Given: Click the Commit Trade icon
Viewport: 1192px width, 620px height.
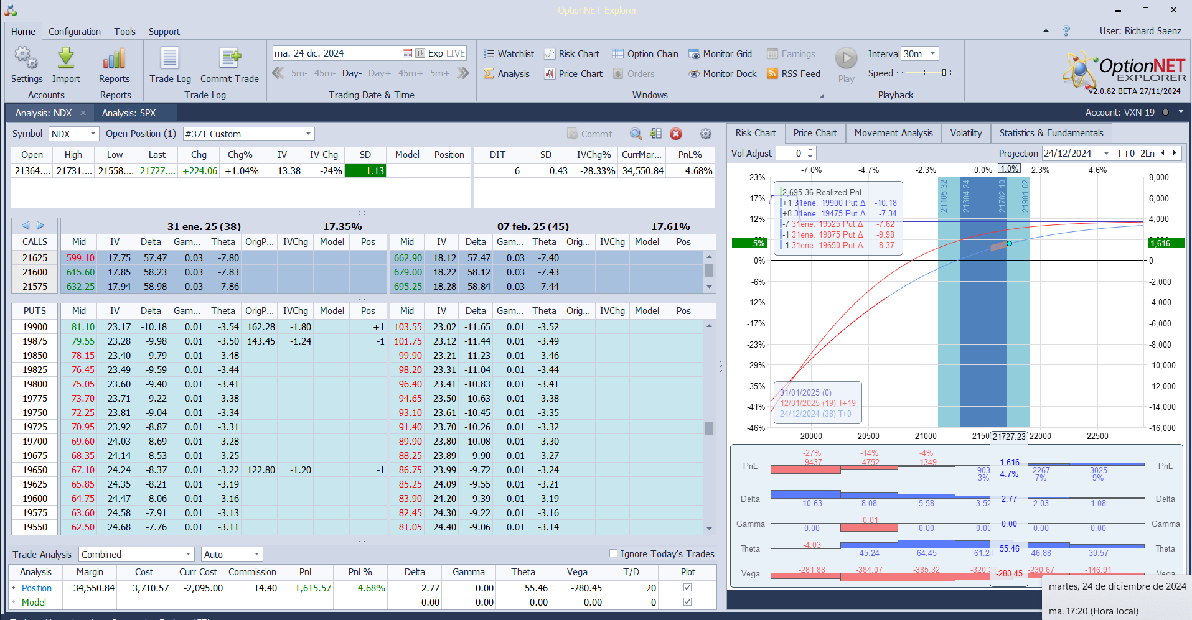Looking at the screenshot, I should (x=230, y=58).
